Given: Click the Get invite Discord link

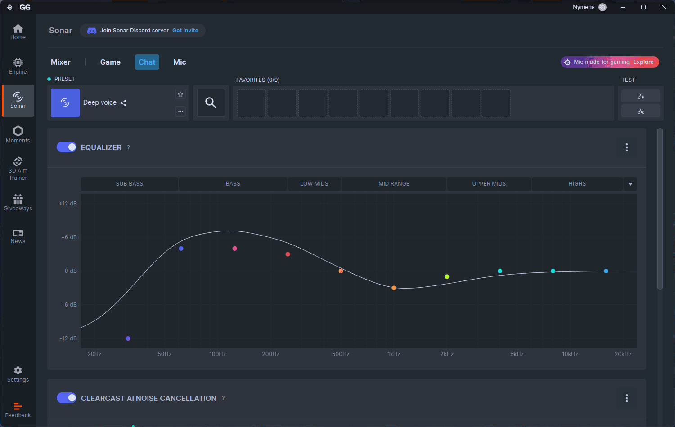Looking at the screenshot, I should 185,31.
